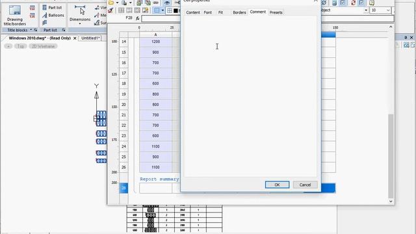This screenshot has height=234, width=416.
Task: Click the minus viewport control button
Action: [x=8, y=46]
